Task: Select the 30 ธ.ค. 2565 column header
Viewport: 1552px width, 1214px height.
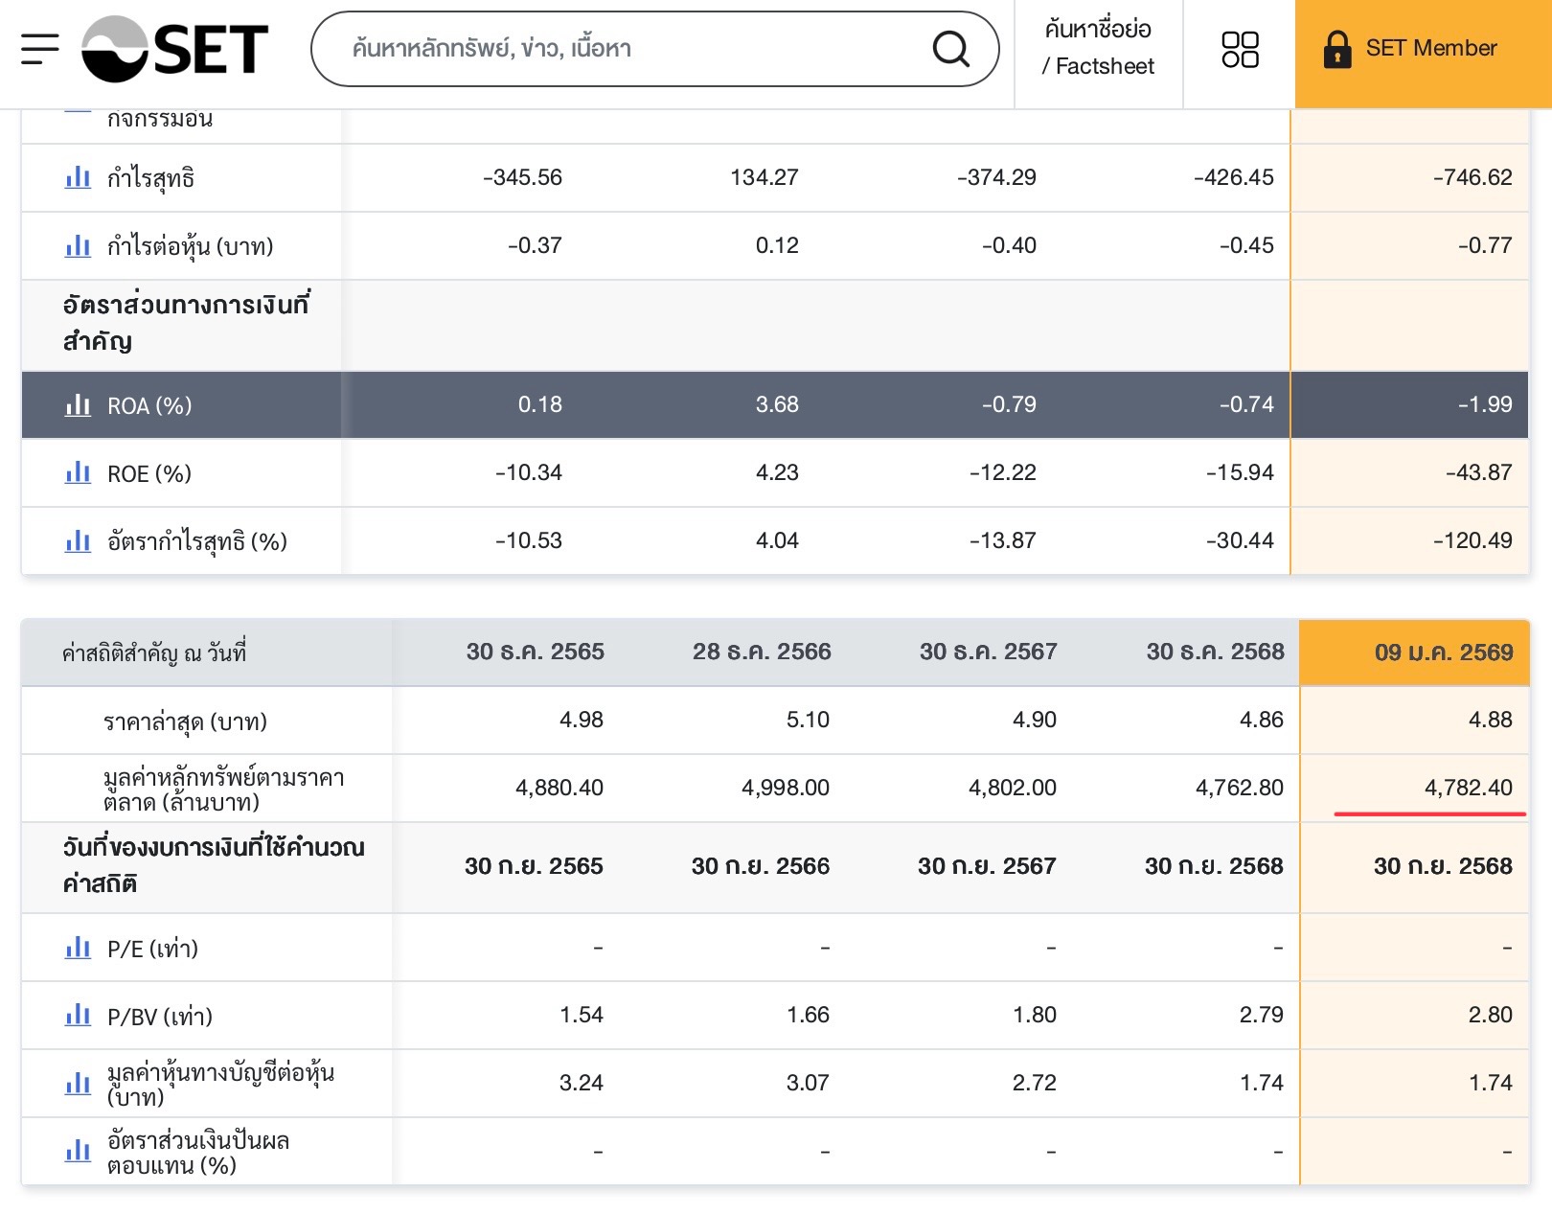Action: pyautogui.click(x=535, y=653)
